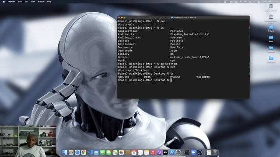Screen dimensions: 280x157
Task: Click the Terminal prompt cursor on the last line
Action: coord(171,80)
